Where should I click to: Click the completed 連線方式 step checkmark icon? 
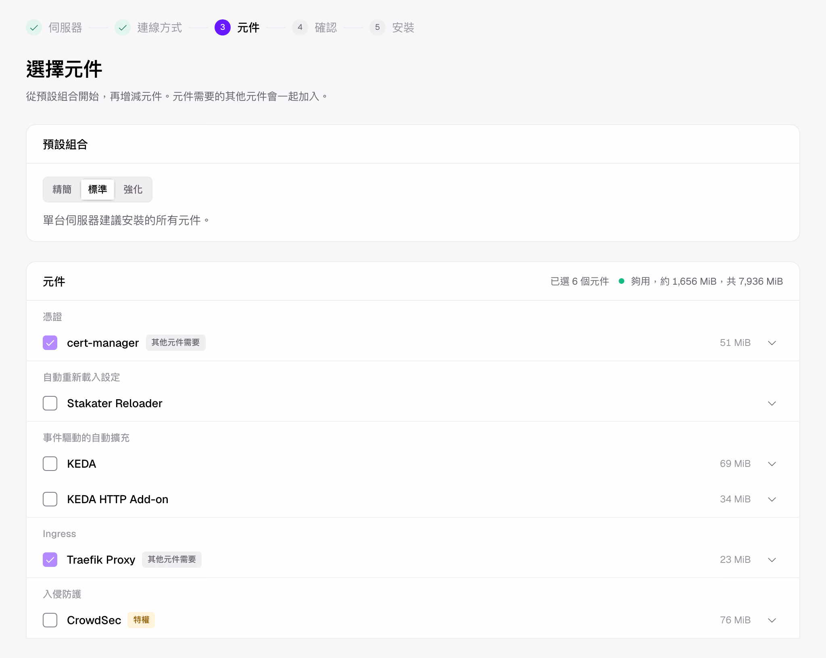tap(123, 27)
